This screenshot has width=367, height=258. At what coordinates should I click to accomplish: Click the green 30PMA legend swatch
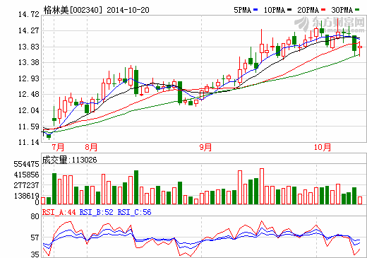(x=357, y=10)
